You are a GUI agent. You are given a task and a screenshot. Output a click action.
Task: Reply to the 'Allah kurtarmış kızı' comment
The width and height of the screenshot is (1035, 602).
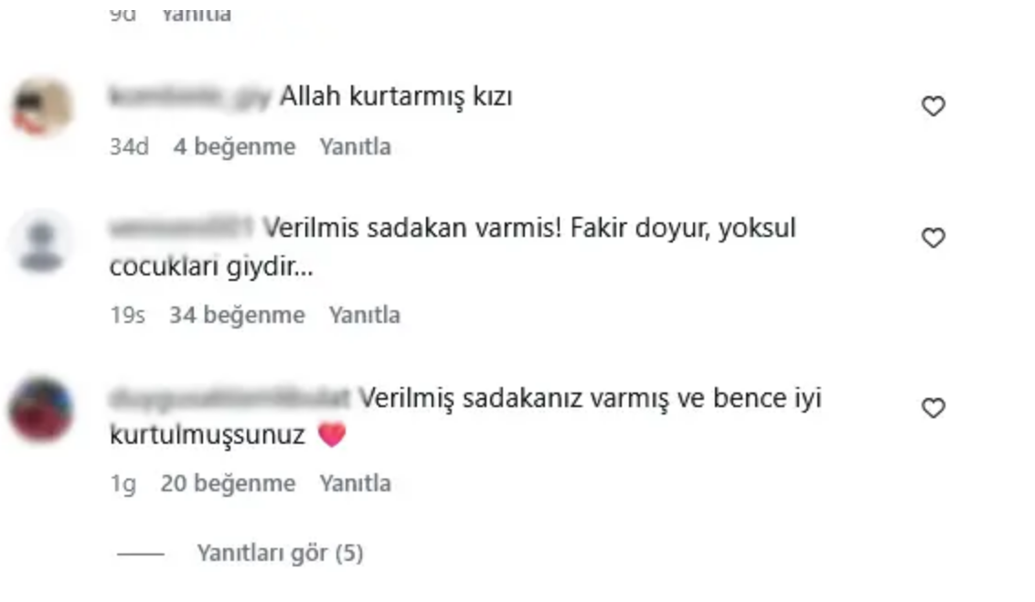[355, 146]
